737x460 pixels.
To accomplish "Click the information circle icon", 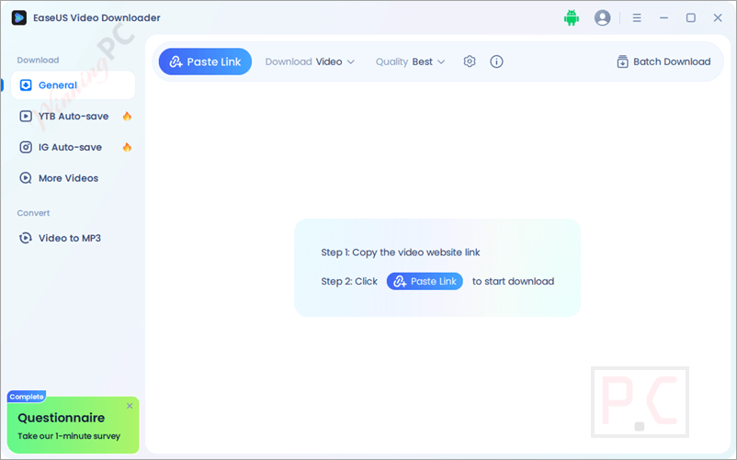I will click(x=496, y=62).
